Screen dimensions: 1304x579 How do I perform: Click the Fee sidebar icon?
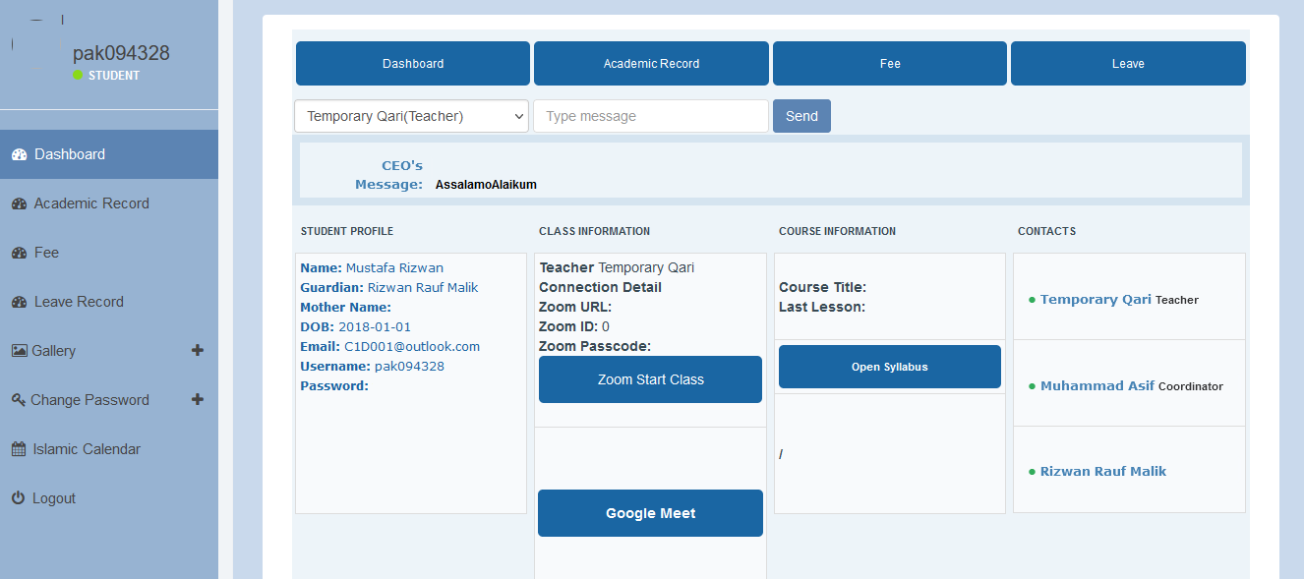[19, 253]
